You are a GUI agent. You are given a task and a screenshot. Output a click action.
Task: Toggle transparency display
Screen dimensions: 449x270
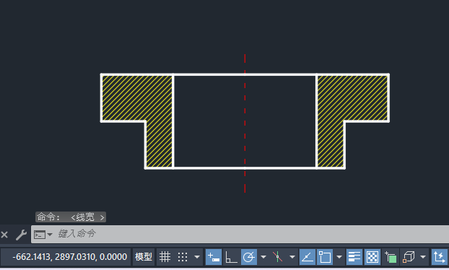[372, 257]
